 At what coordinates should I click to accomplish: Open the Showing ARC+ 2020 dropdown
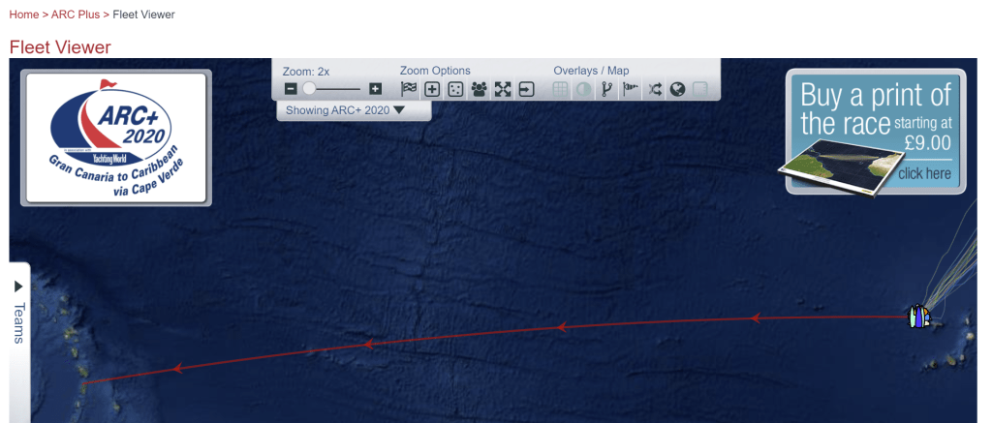345,110
